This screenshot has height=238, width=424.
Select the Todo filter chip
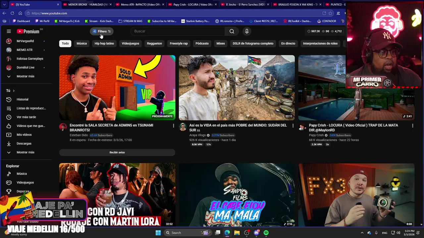pyautogui.click(x=65, y=43)
